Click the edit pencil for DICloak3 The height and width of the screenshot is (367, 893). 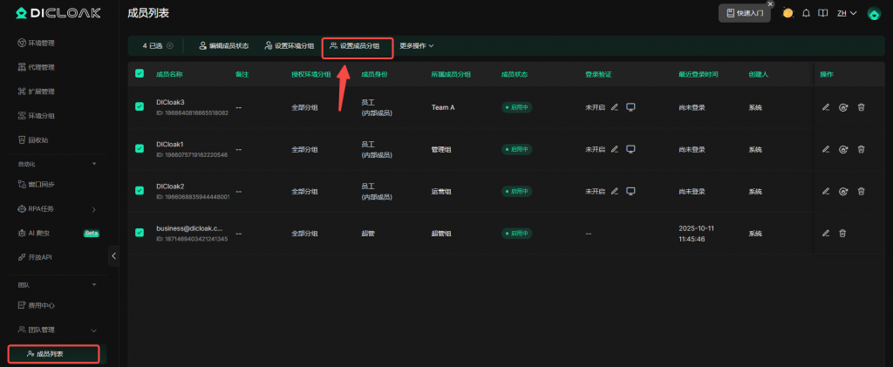click(x=826, y=107)
